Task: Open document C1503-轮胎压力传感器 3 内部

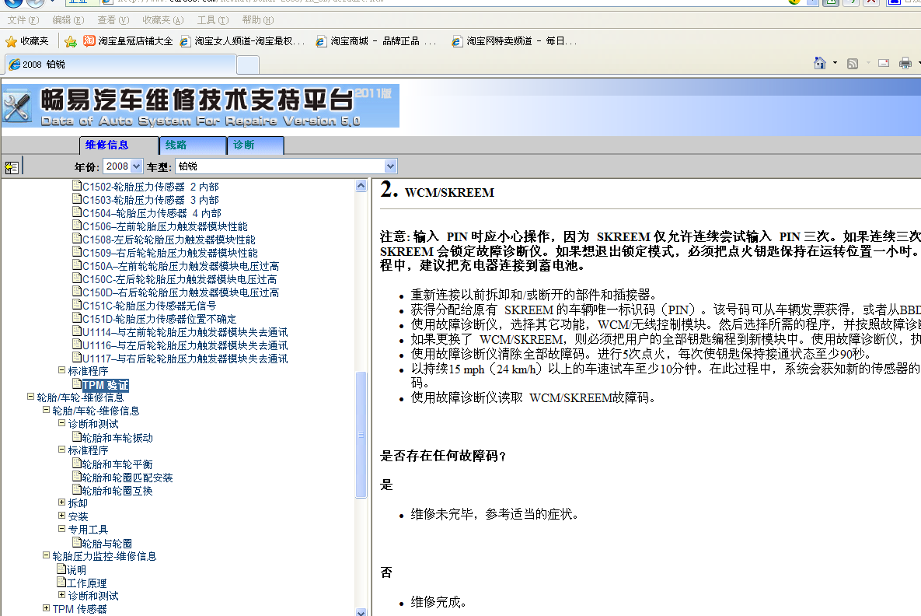Action: [x=145, y=200]
